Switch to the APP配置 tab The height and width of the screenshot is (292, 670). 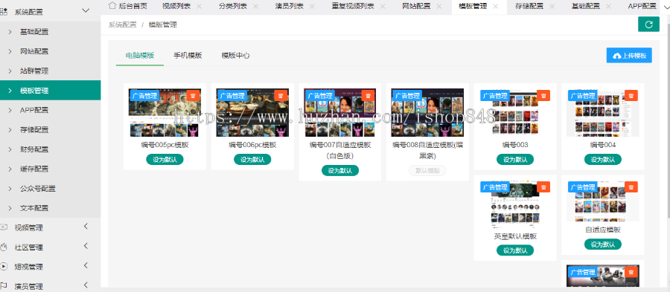642,7
